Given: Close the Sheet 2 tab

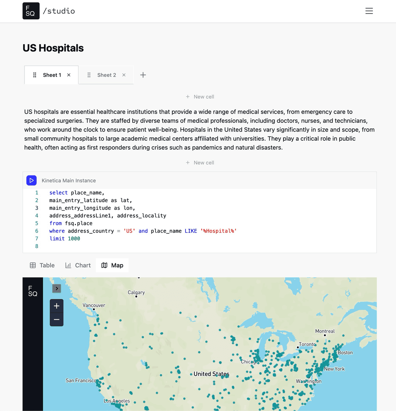Looking at the screenshot, I should (x=124, y=75).
